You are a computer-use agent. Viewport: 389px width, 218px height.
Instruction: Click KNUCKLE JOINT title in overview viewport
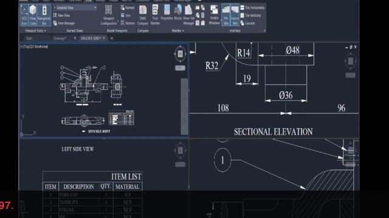(99, 131)
